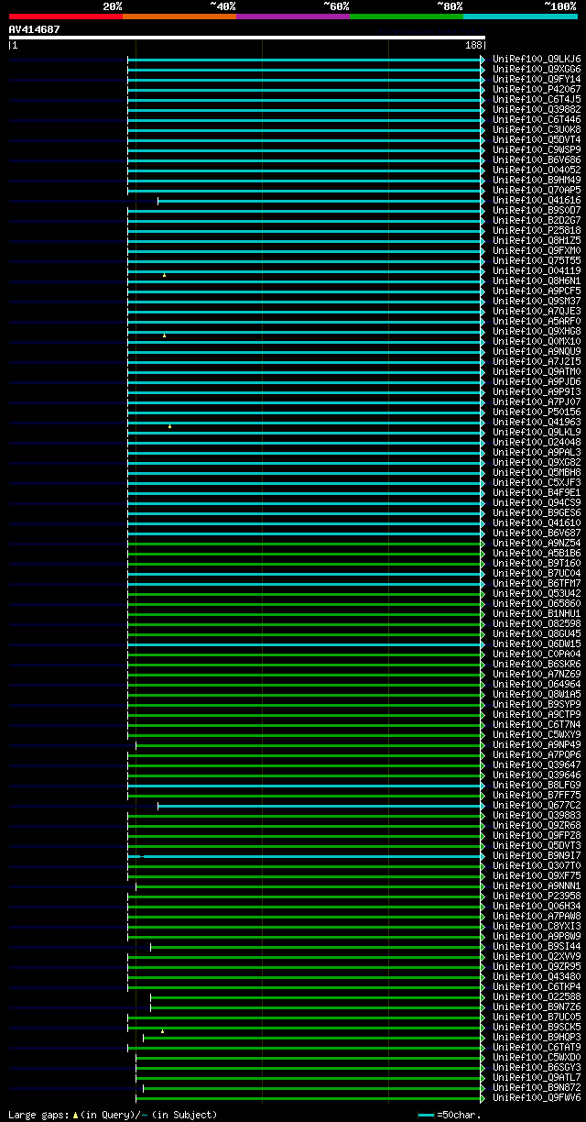Select hit label UniRef100_Q6DW15

pos(537,644)
